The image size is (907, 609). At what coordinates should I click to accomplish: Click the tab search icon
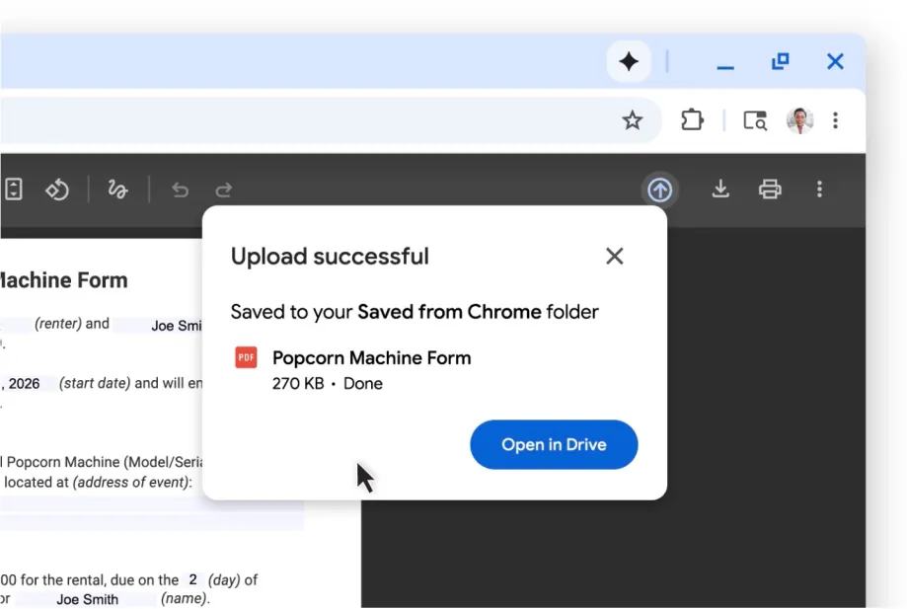point(755,120)
